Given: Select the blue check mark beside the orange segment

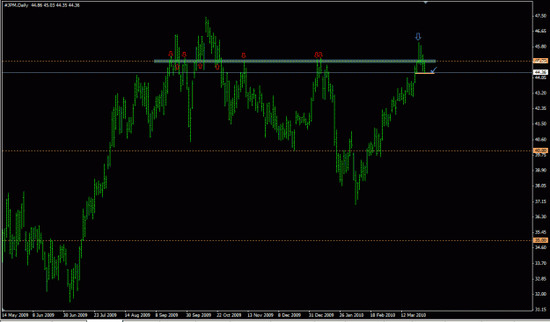Looking at the screenshot, I should pos(434,70).
